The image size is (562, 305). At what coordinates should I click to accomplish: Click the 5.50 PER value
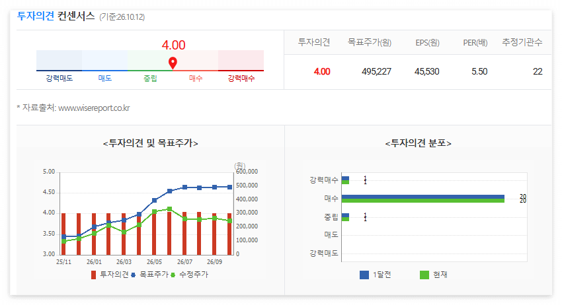tap(479, 71)
